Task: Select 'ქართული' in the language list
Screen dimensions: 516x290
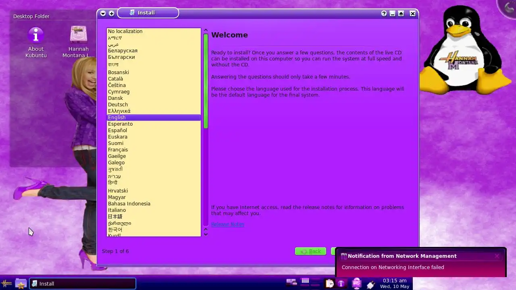Action: (x=154, y=223)
